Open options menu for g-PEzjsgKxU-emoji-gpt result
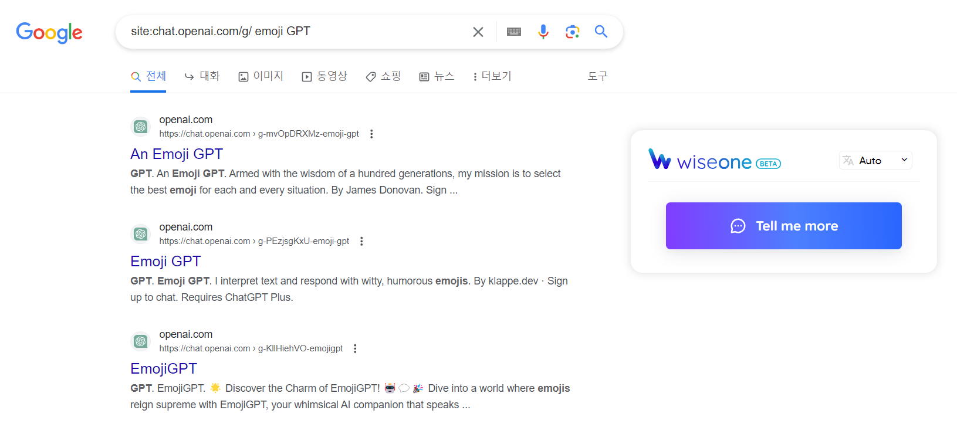The image size is (957, 427). pyautogui.click(x=361, y=241)
